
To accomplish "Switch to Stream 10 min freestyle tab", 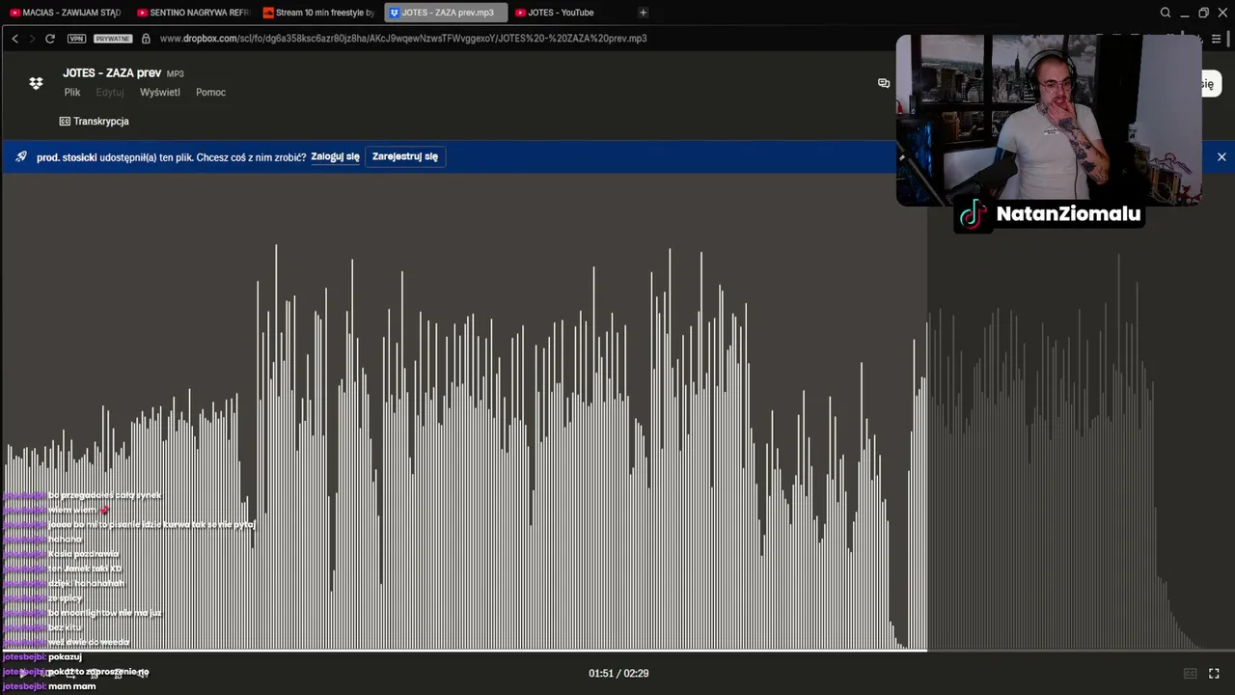I will click(319, 13).
